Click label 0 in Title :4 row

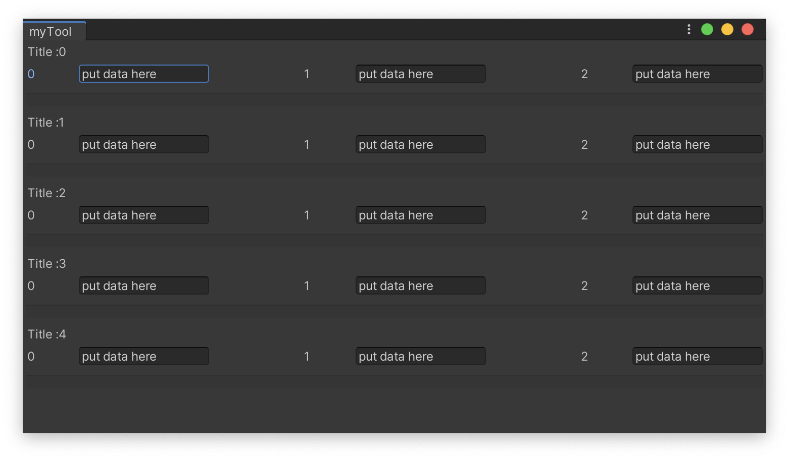(x=31, y=357)
